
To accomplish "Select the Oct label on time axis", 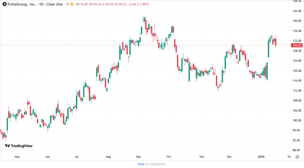I will point(169,157).
